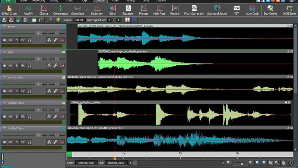
Task: Open the VST plugin effect
Action: point(236,9)
